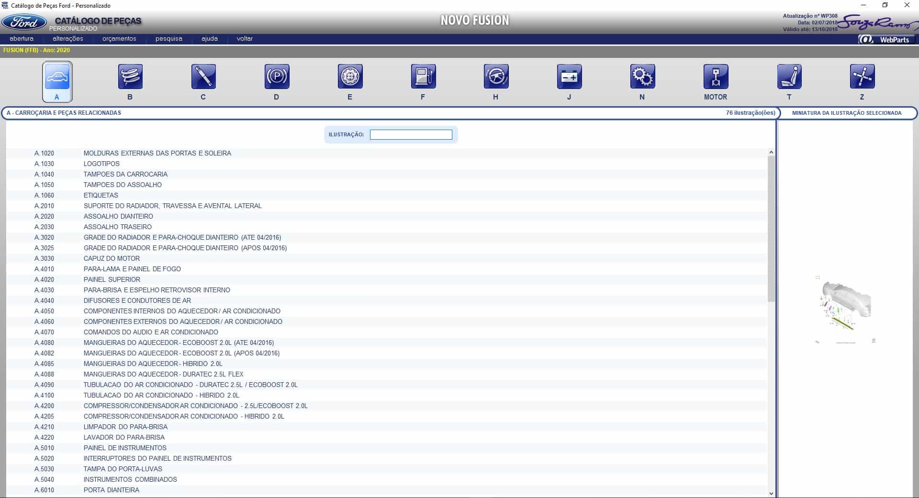The height and width of the screenshot is (498, 919).
Task: Open category N gears icon
Action: point(642,77)
